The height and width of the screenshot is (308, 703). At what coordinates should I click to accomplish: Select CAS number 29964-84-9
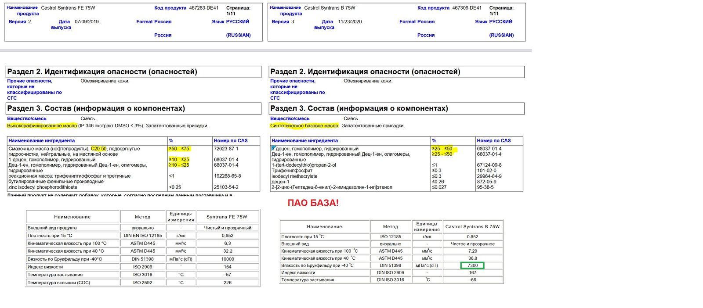coord(489,176)
